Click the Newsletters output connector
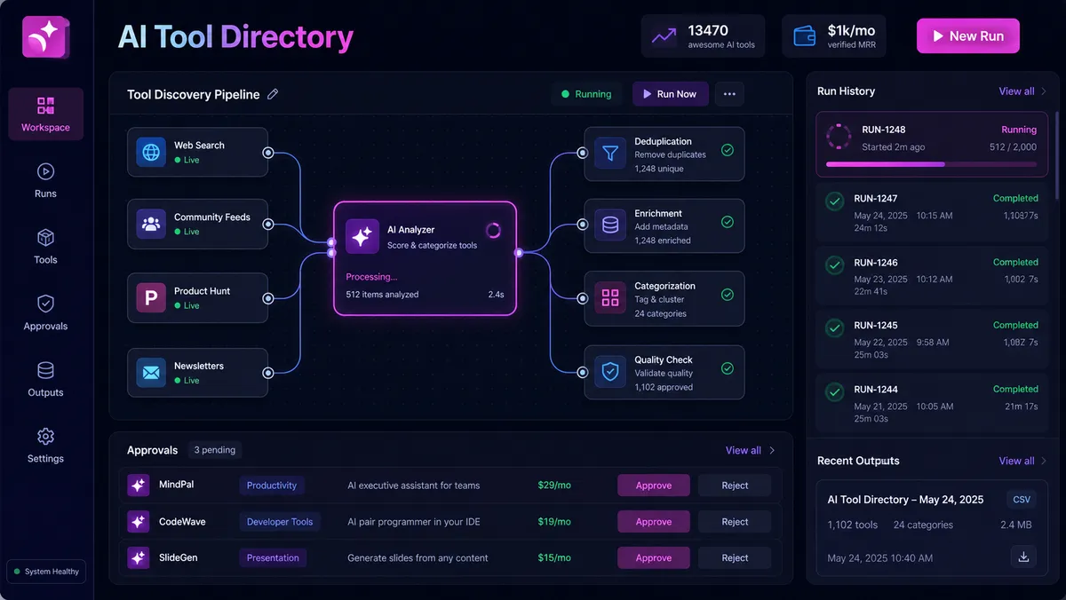The image size is (1066, 600). pos(267,373)
